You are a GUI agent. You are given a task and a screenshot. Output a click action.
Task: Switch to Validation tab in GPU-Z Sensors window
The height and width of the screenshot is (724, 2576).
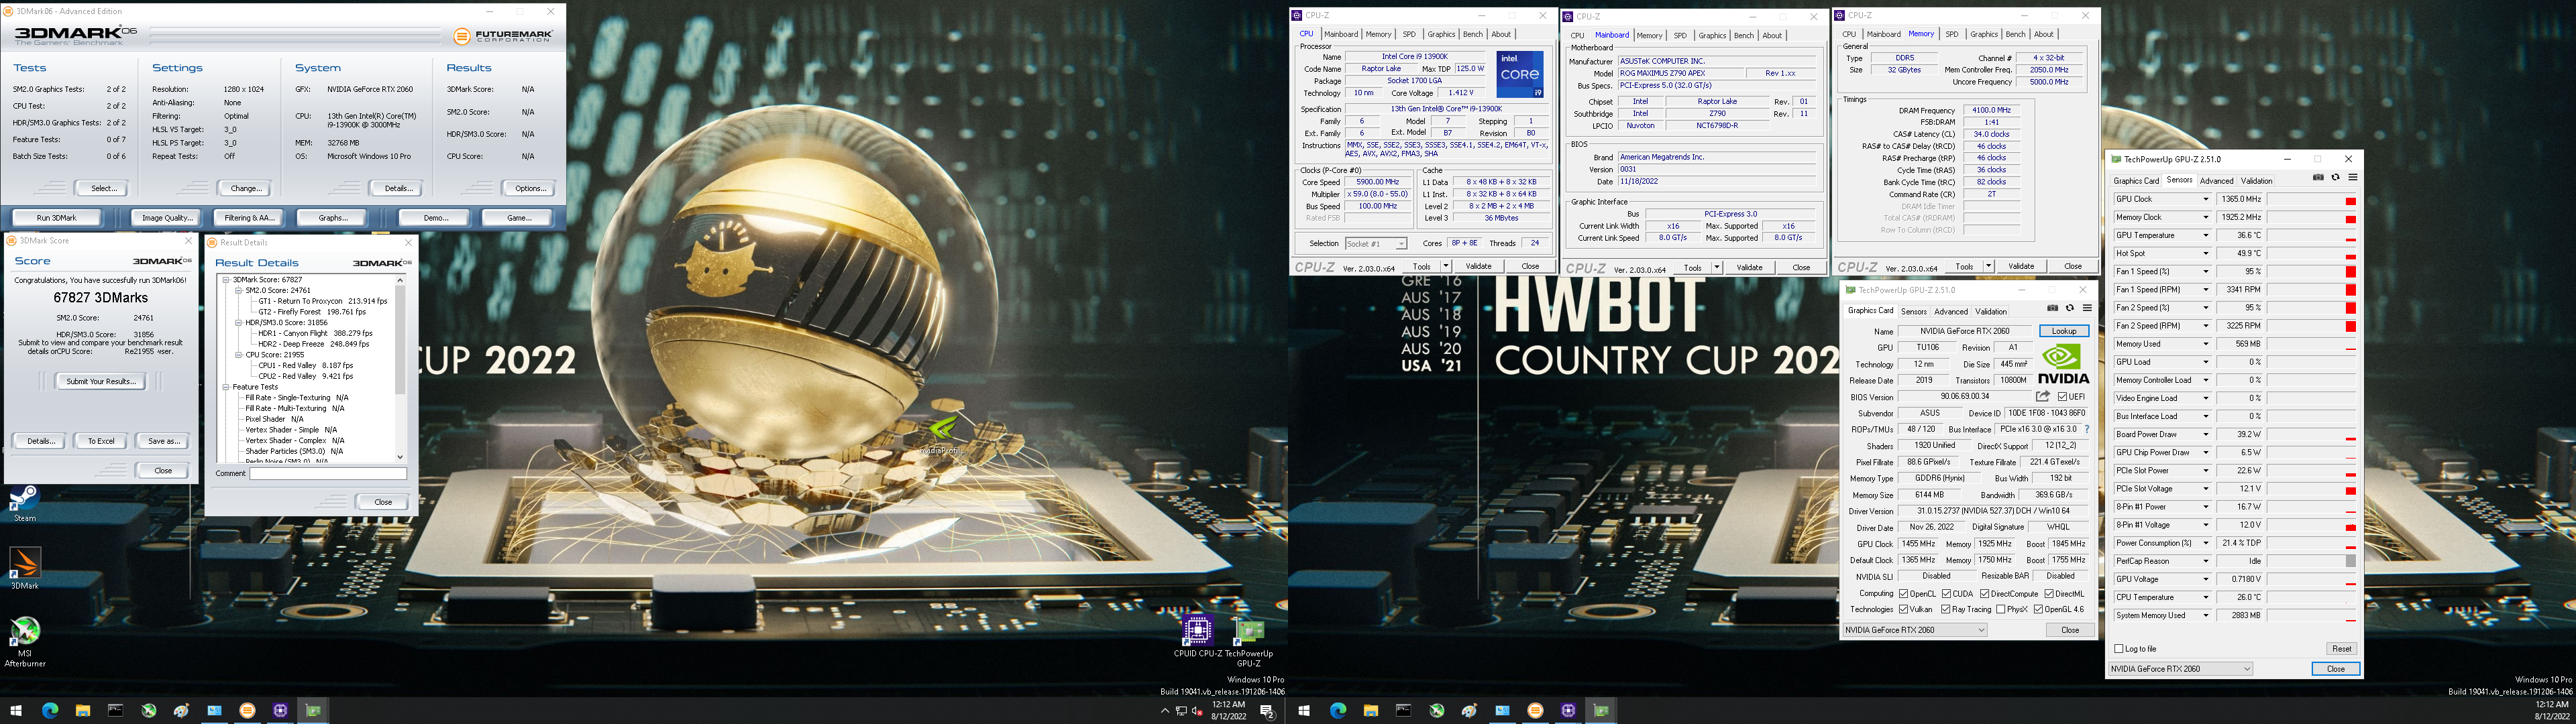2257,181
